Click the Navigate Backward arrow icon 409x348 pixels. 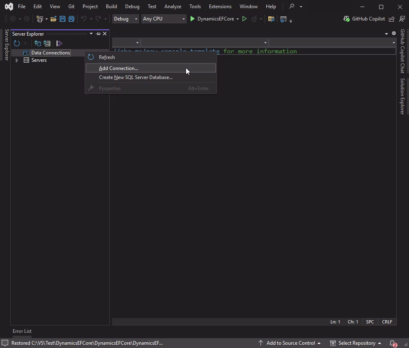(13, 19)
